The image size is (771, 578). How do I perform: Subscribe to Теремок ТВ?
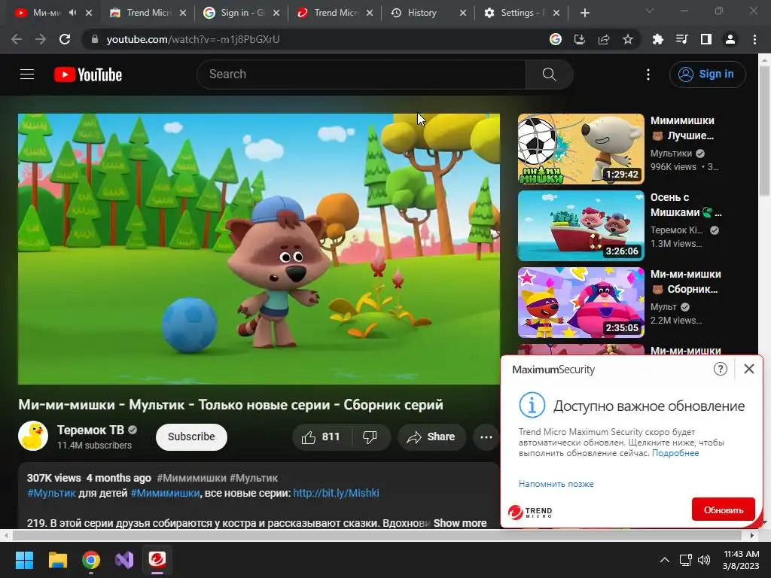coord(191,437)
